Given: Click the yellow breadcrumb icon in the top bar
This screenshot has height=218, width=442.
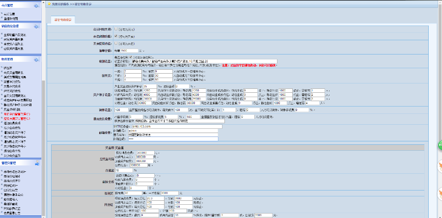Looking at the screenshot, I should [x=49, y=3].
